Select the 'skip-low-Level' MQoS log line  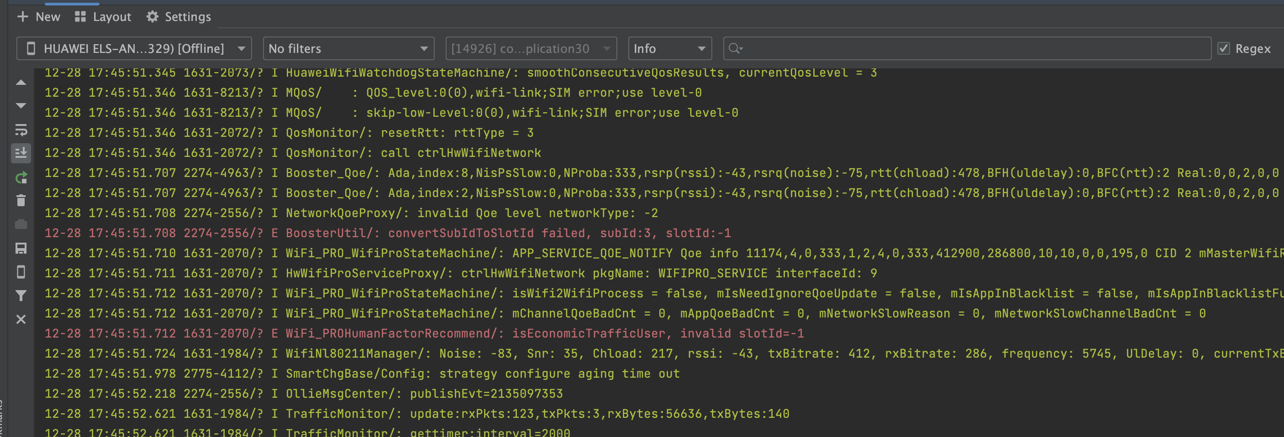pyautogui.click(x=392, y=113)
